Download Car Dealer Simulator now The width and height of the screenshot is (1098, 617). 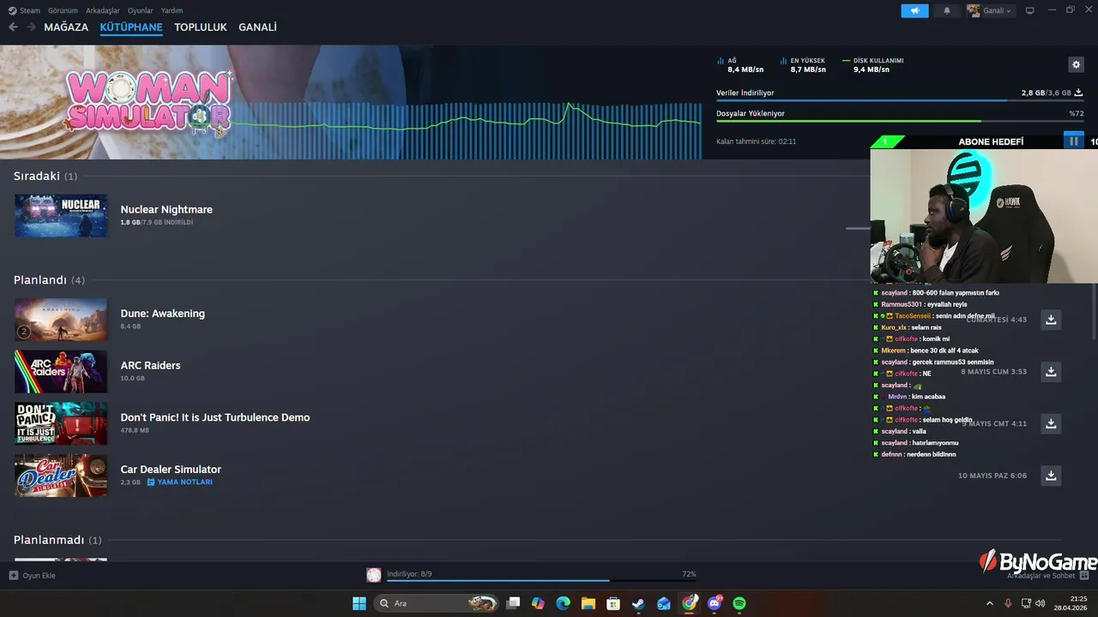(1051, 476)
